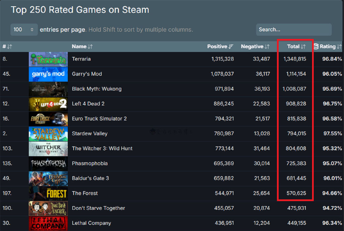Sort the list by Name header
This screenshot has width=344, height=231.
coord(82,46)
